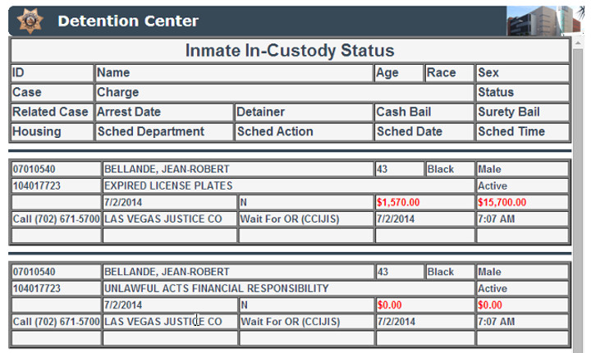Select the Inmate In-Custody Status heading
The height and width of the screenshot is (353, 591).
point(290,51)
